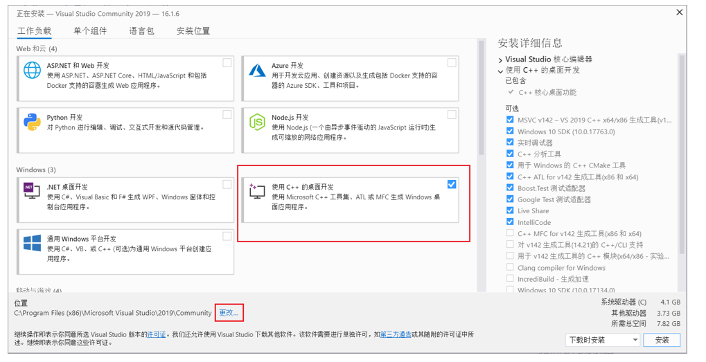Check the C++ 模块 (x64/x86) option
706x362 pixels.
[510, 255]
